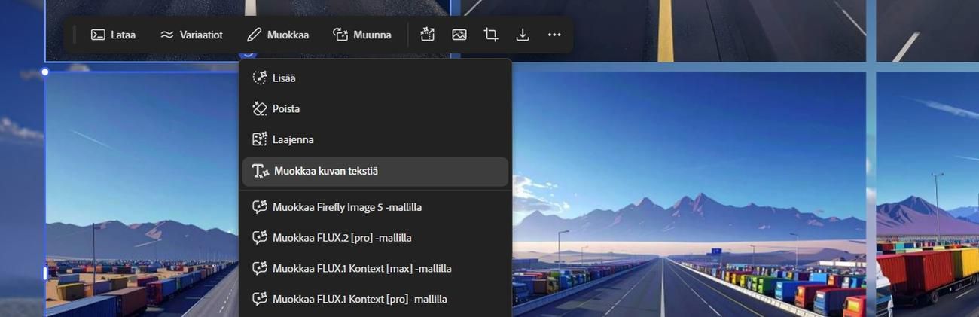Choose Poista from the edit menu
The image size is (979, 317).
click(x=375, y=108)
